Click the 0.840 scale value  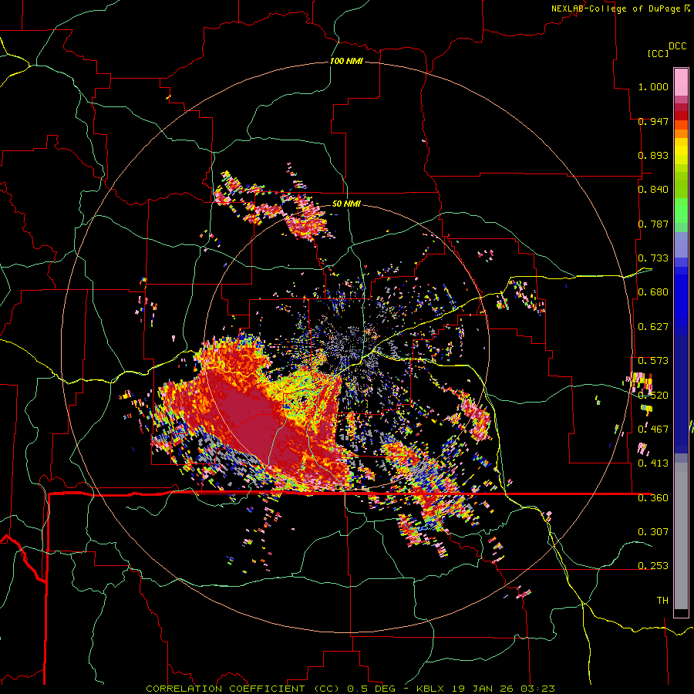[653, 189]
